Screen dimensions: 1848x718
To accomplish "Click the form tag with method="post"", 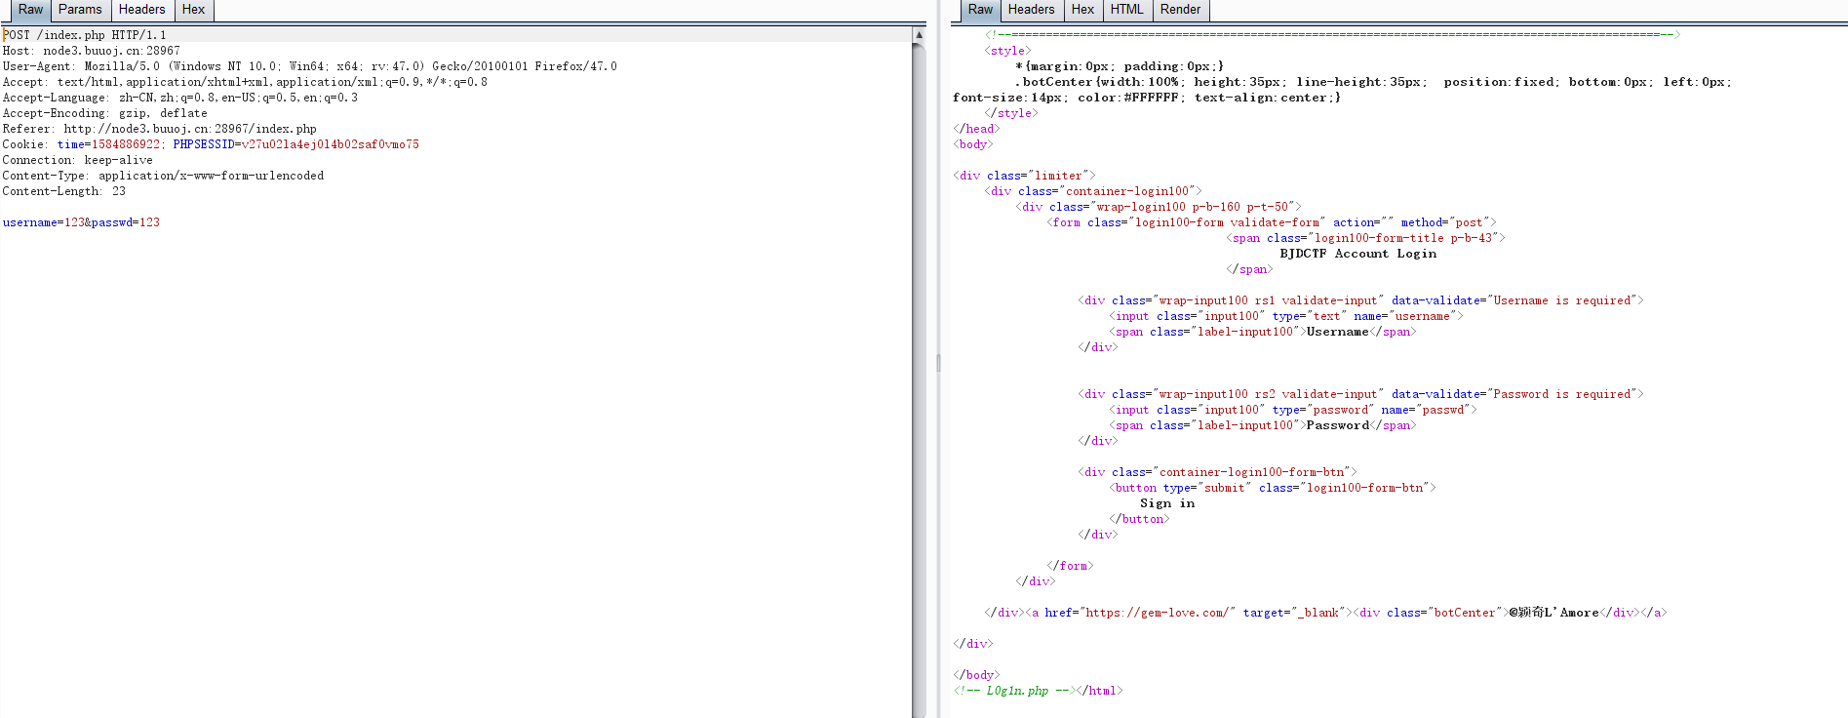I will (1272, 222).
